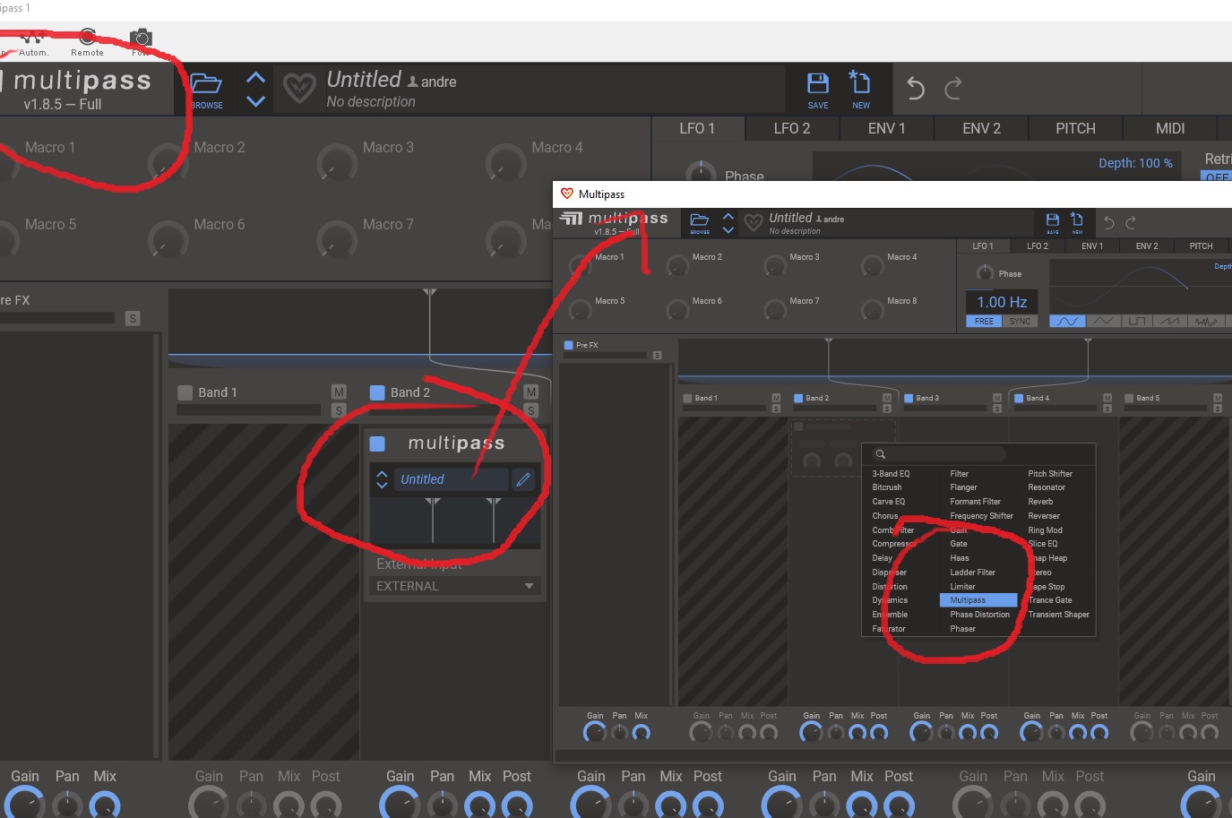Viewport: 1232px width, 818px height.
Task: Edit nested multipass preset with pencil icon
Action: click(x=523, y=479)
